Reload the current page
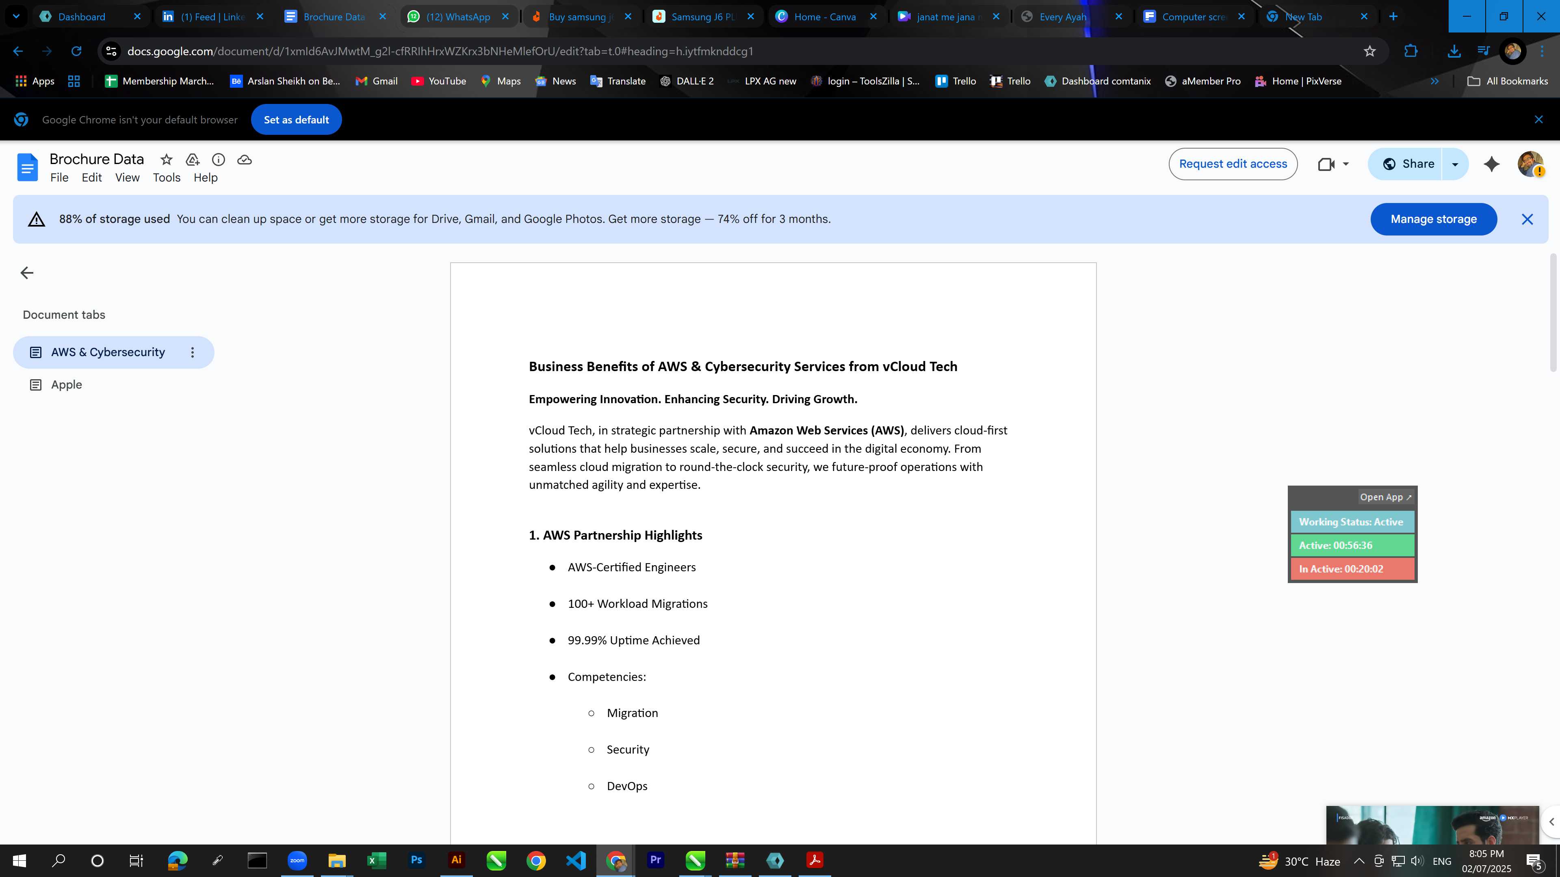1560x877 pixels. click(x=76, y=52)
